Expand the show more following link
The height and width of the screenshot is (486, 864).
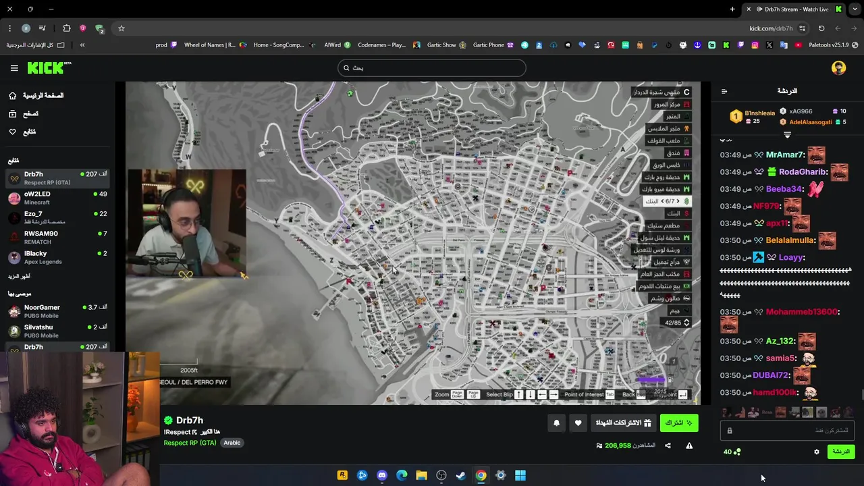[x=19, y=277]
